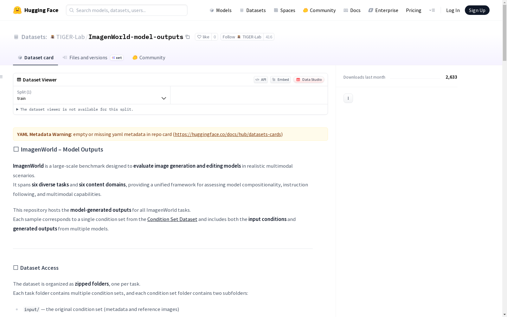Follow the TIGER-Lab organization

tap(242, 37)
